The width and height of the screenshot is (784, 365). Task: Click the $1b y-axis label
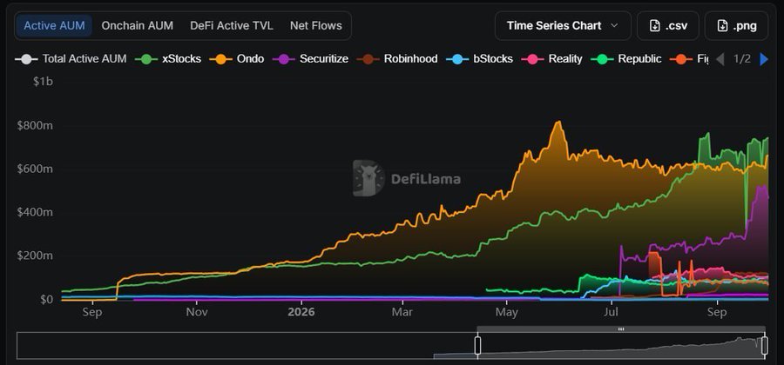43,82
